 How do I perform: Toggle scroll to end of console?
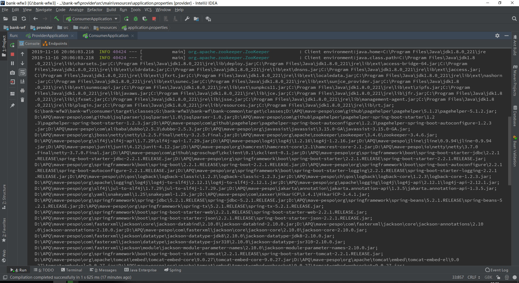point(22,81)
